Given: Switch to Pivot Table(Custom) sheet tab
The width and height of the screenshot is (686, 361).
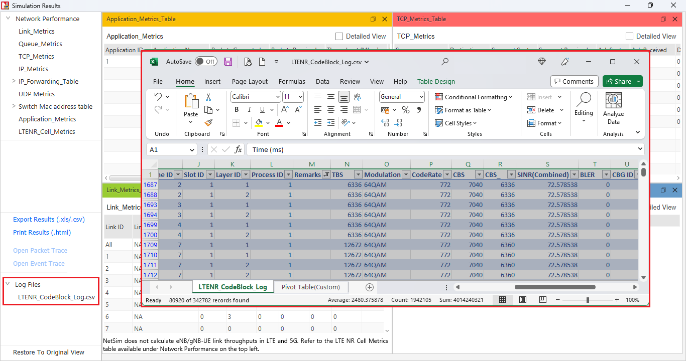Looking at the screenshot, I should point(311,287).
